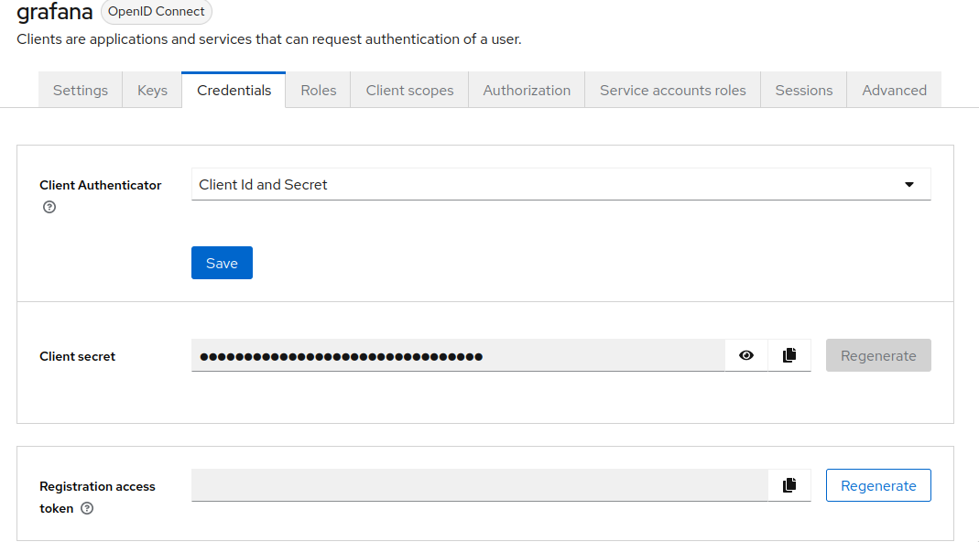Viewport: 979px width, 542px height.
Task: Open the Advanced tab
Action: click(x=894, y=90)
